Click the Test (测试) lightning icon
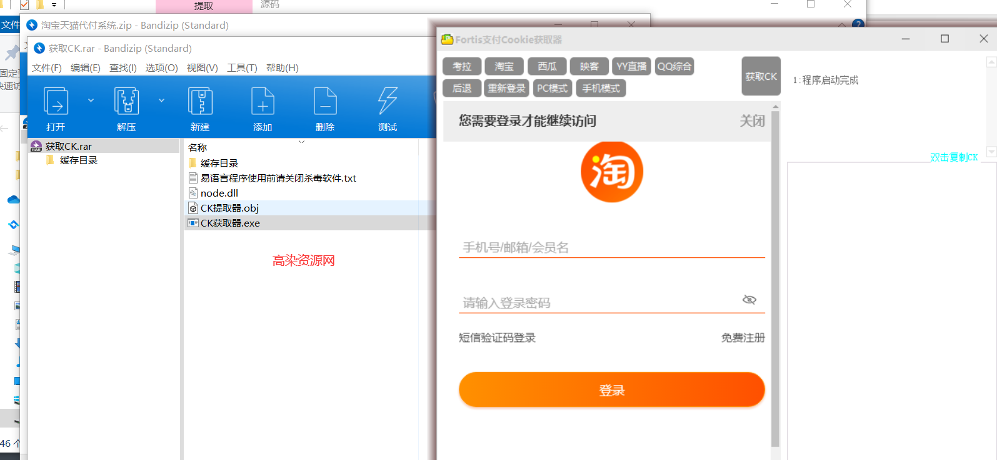Screen dimensions: 997x460 [388, 102]
